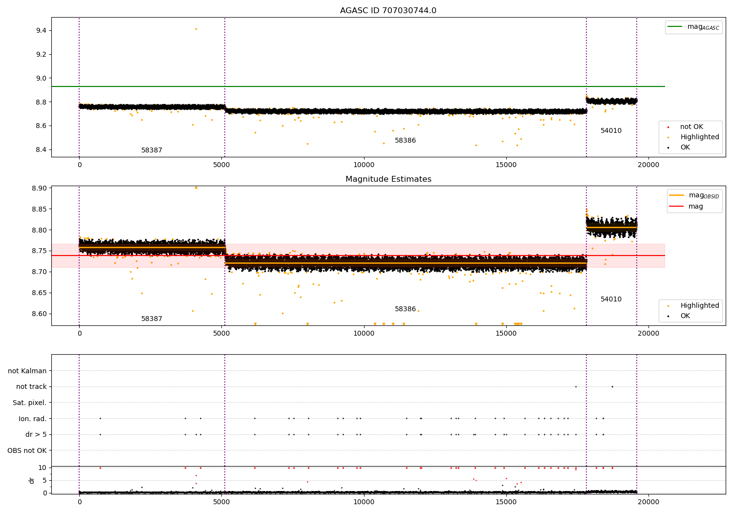This screenshot has width=733, height=513.
Task: Click the 'Sat. pixel.' row label
Action: tap(30, 403)
